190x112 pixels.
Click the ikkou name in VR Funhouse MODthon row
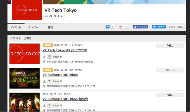tap(56, 81)
